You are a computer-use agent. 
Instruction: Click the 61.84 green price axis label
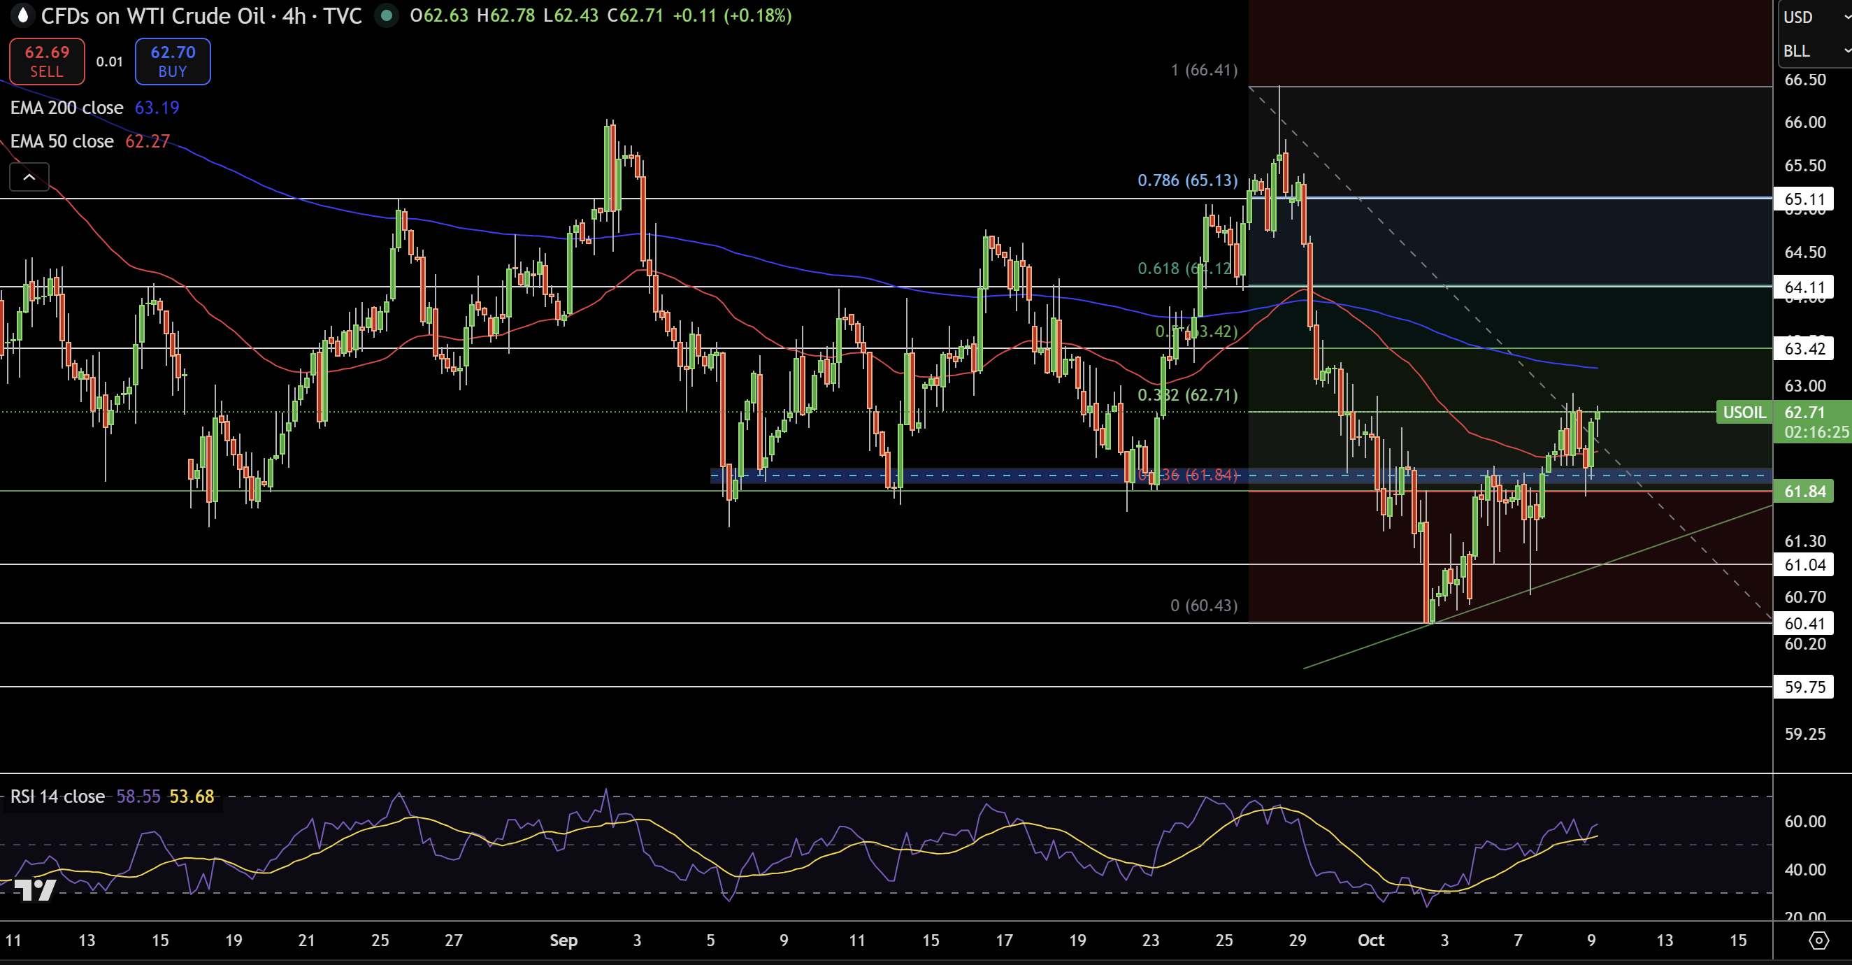coord(1804,491)
